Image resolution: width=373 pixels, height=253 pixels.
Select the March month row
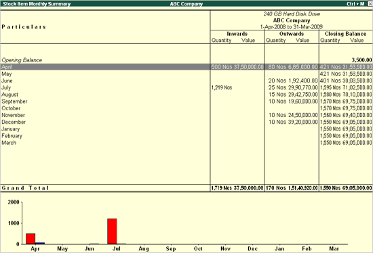click(x=186, y=143)
